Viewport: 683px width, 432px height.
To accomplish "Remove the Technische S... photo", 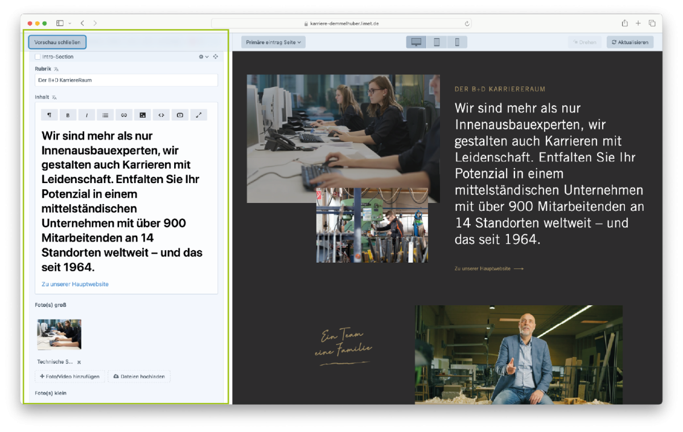I will tap(79, 362).
